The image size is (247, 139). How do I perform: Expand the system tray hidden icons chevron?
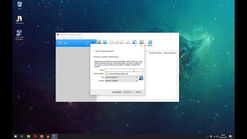pos(208,136)
